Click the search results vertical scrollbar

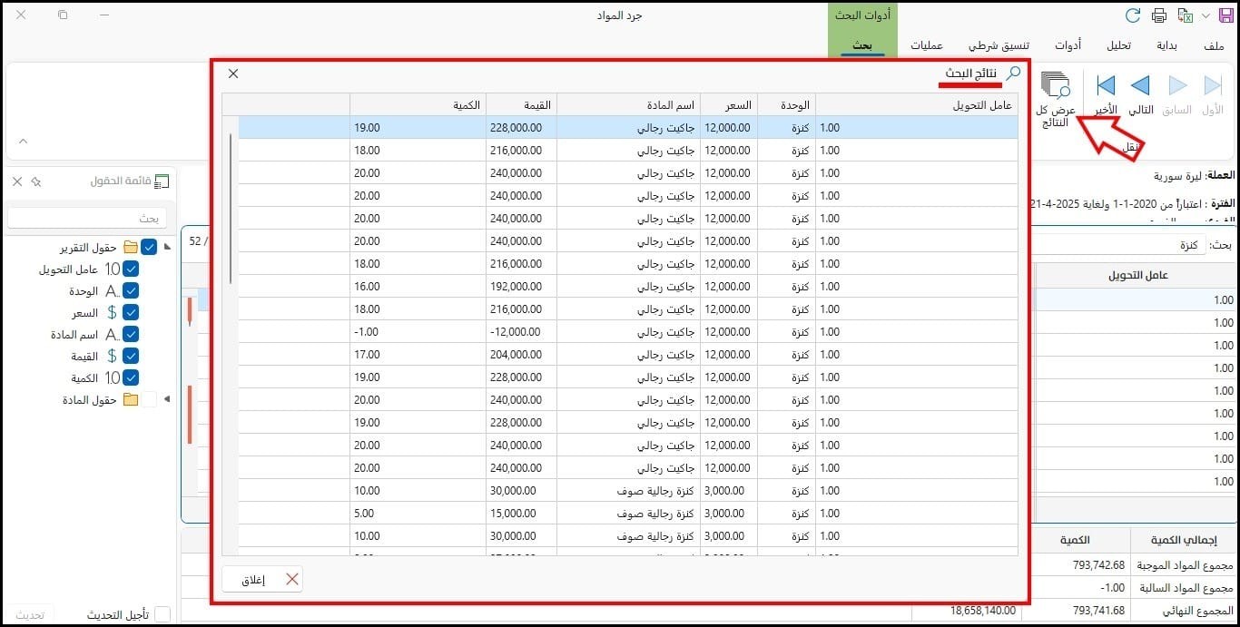point(231,210)
